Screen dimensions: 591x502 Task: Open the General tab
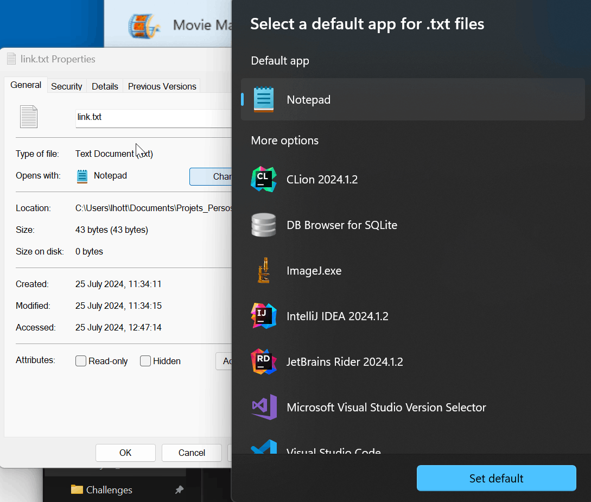tap(26, 85)
